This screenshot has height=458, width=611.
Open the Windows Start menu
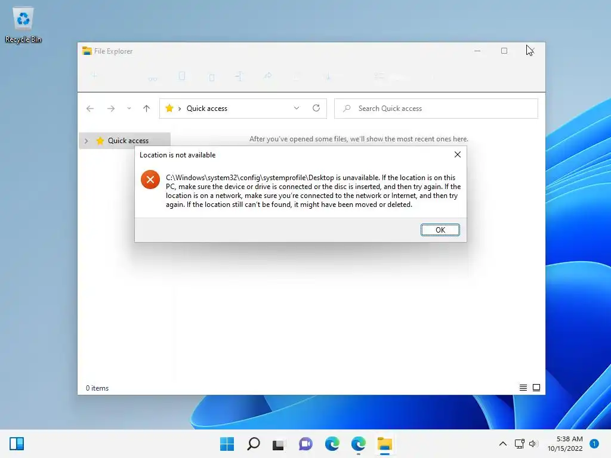pyautogui.click(x=227, y=444)
